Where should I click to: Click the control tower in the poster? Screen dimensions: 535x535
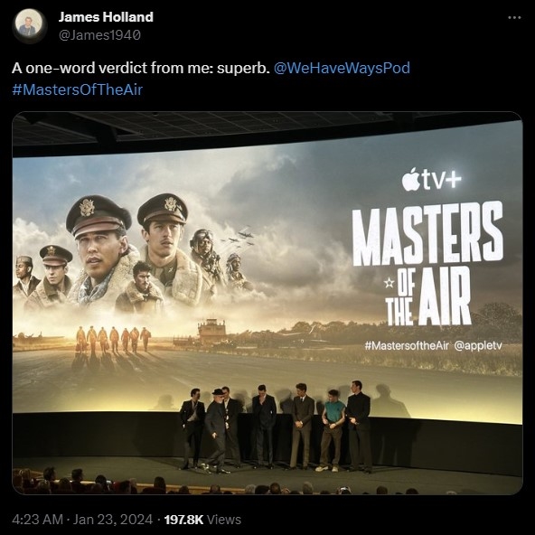[x=211, y=330]
